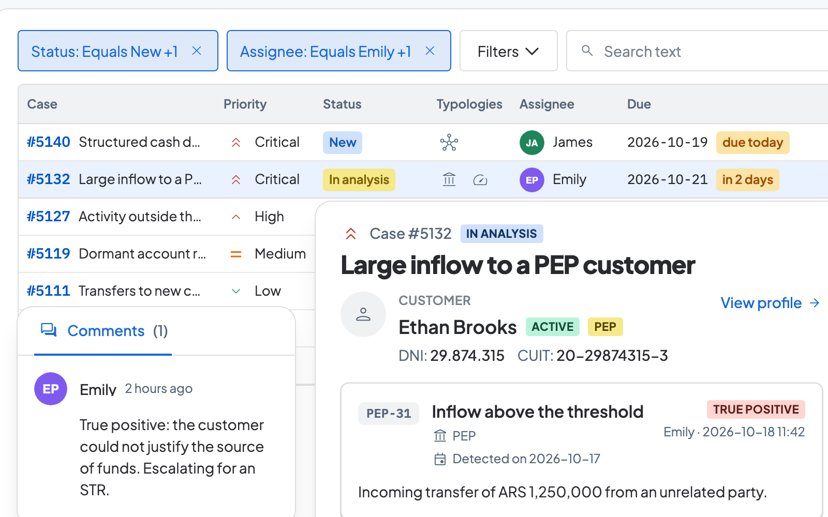Click the Ethan Brooks customer name
The height and width of the screenshot is (517, 828).
pos(457,327)
